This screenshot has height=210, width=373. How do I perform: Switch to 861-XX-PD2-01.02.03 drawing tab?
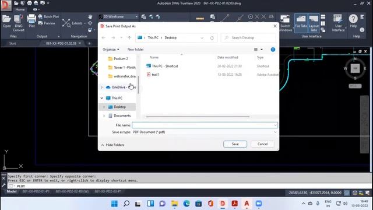61,43
